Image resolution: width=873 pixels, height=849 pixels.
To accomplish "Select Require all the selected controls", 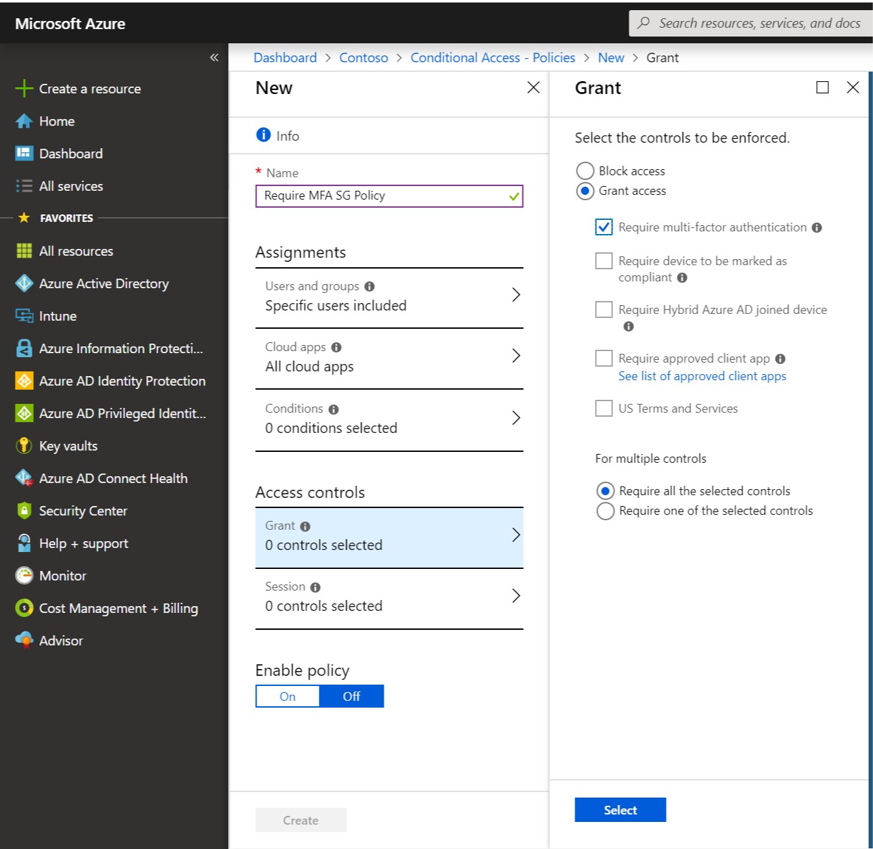I will (605, 491).
